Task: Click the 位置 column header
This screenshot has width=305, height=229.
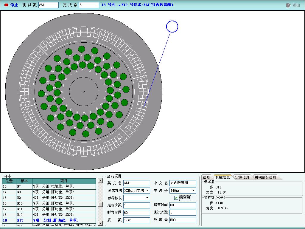Action: click(x=9, y=181)
